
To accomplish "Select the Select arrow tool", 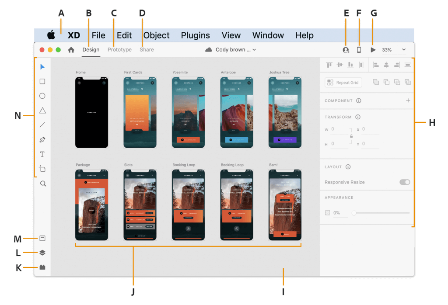I will pos(42,67).
